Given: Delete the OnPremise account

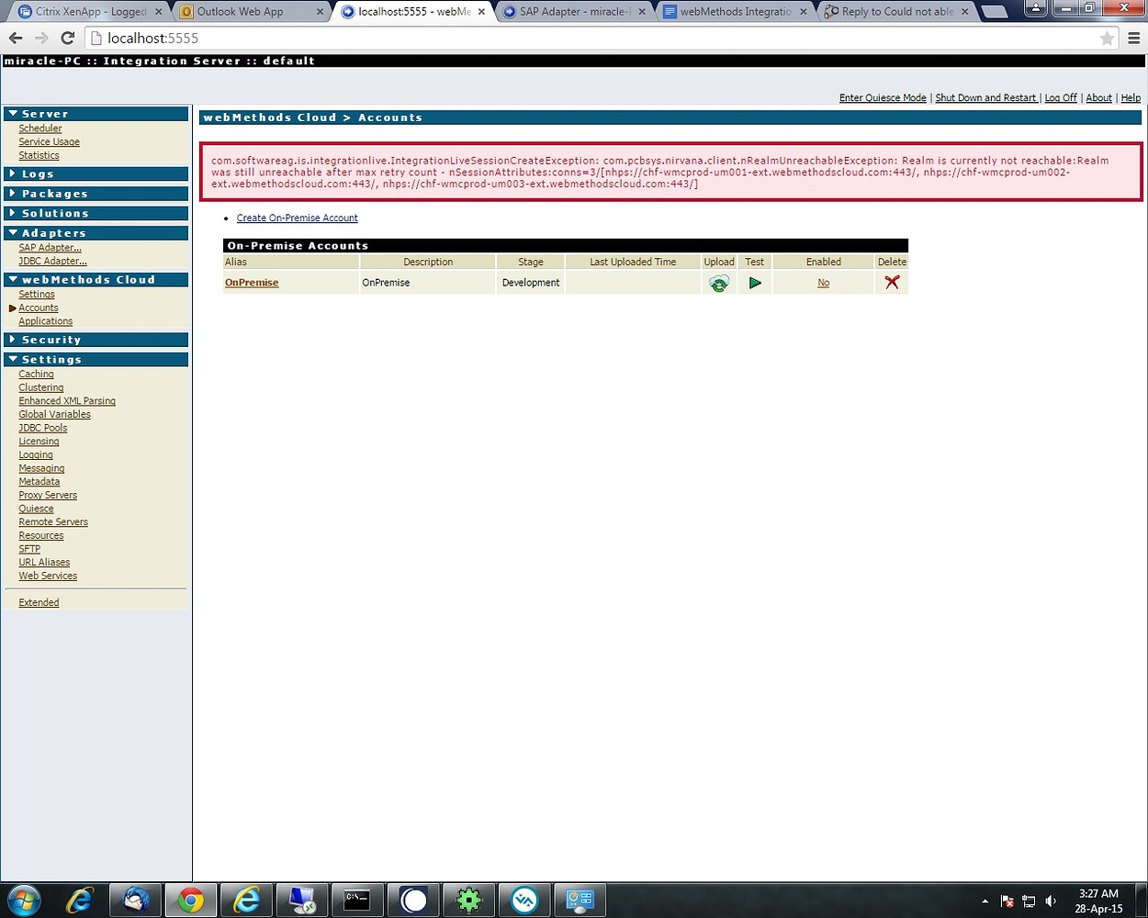Looking at the screenshot, I should tap(892, 283).
